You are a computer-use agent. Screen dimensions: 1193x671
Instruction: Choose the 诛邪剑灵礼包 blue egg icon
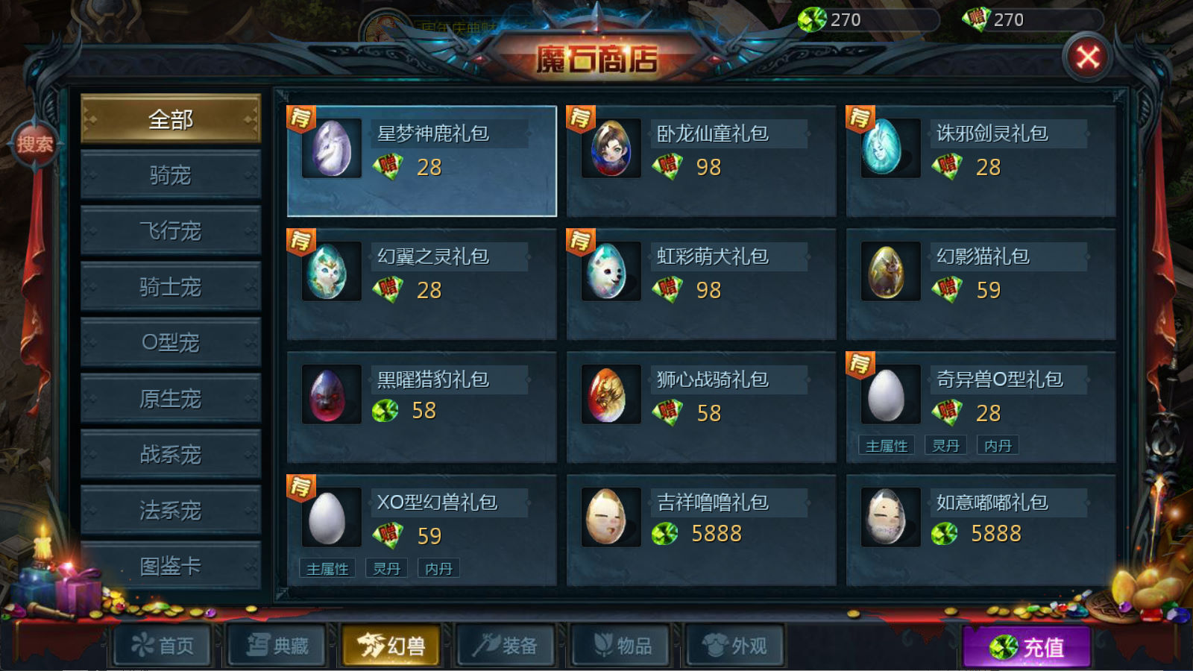pos(891,148)
